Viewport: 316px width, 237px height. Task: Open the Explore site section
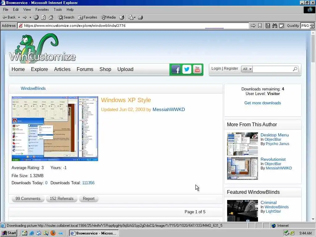click(x=39, y=69)
